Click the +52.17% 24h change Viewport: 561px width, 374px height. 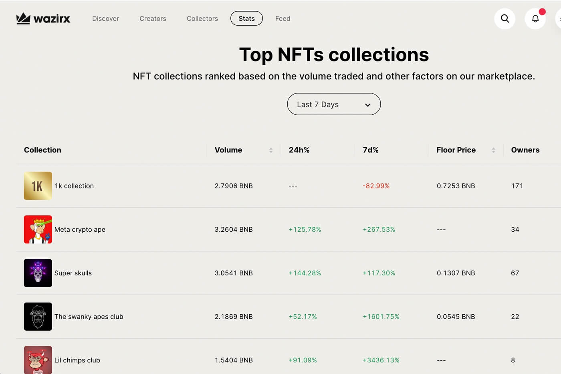[x=303, y=317]
